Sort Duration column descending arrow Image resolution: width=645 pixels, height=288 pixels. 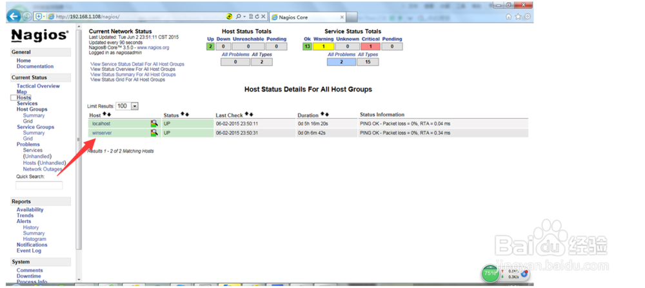[327, 114]
